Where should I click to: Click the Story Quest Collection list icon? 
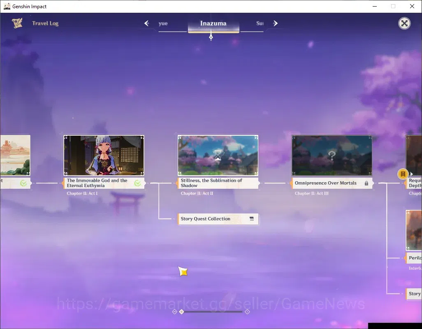[x=252, y=219]
